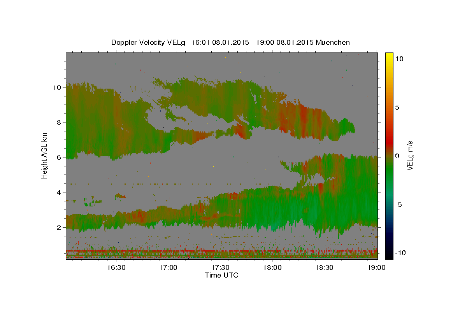Click the 'Muenchen' location in the title
The image size is (467, 311).
point(333,42)
